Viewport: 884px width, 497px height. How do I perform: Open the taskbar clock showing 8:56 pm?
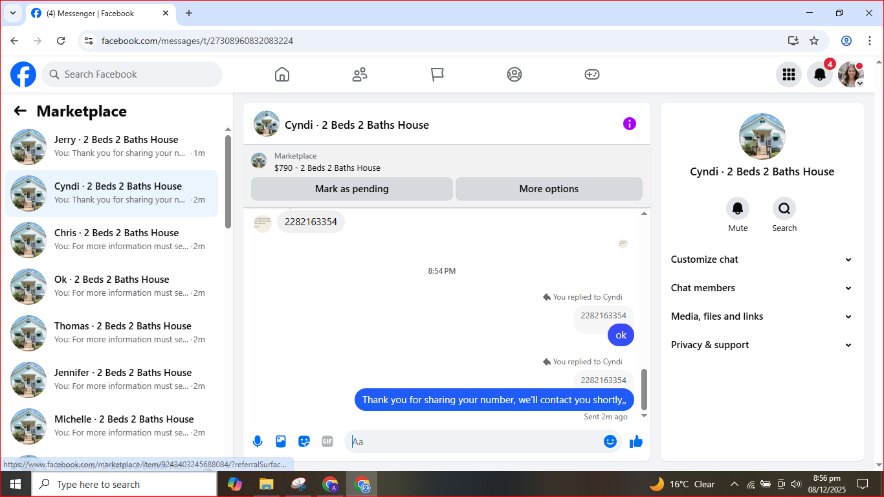click(x=826, y=484)
